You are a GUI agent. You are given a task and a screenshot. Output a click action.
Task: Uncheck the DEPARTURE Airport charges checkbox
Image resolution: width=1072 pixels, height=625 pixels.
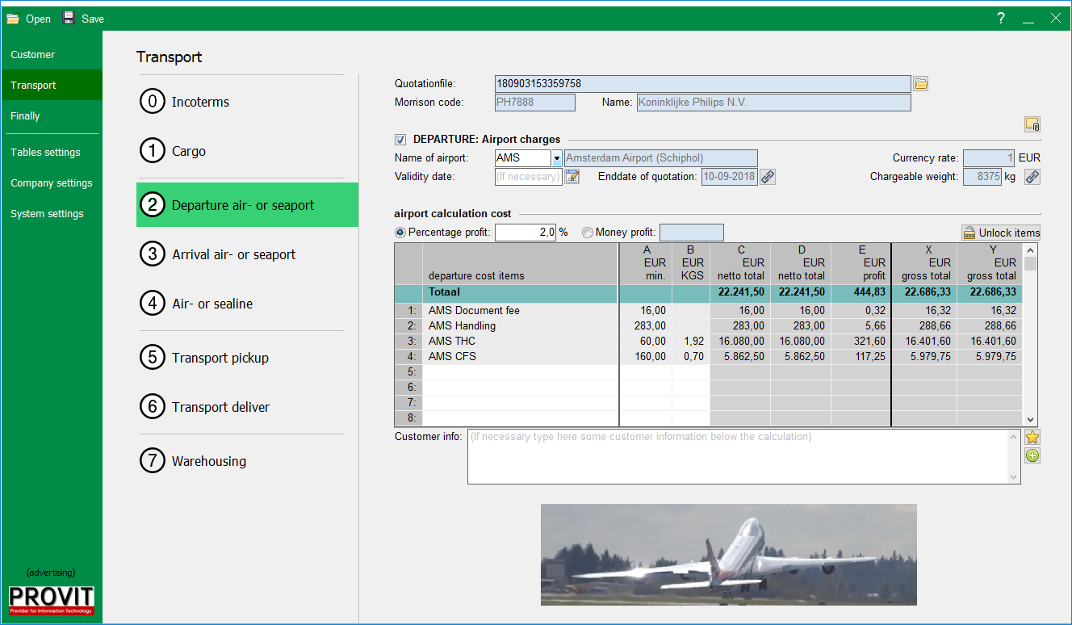pyautogui.click(x=400, y=140)
